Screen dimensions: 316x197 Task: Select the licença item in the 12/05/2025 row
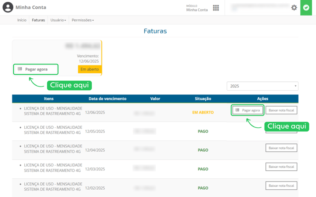click(x=53, y=130)
